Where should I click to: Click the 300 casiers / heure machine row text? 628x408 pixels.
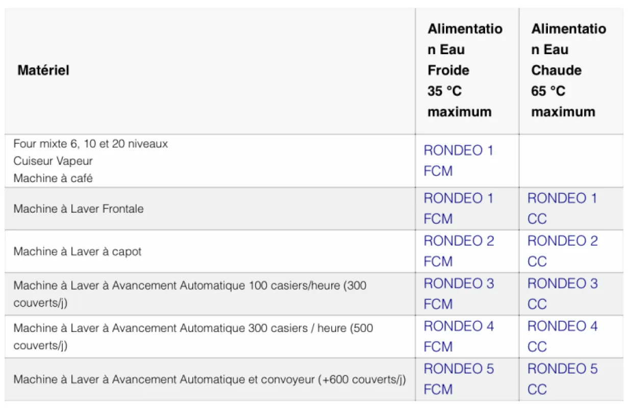coord(193,328)
